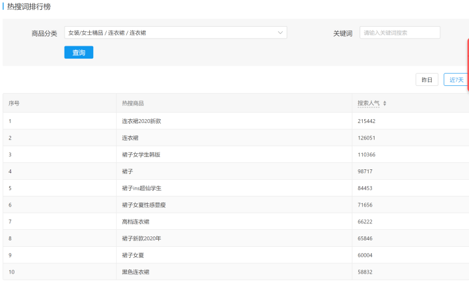469x282 pixels.
Task: Click the 热搜商品 column header
Action: [x=133, y=104]
